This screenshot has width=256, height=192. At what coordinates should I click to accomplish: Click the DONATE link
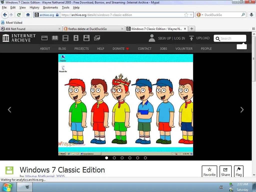(x=121, y=49)
